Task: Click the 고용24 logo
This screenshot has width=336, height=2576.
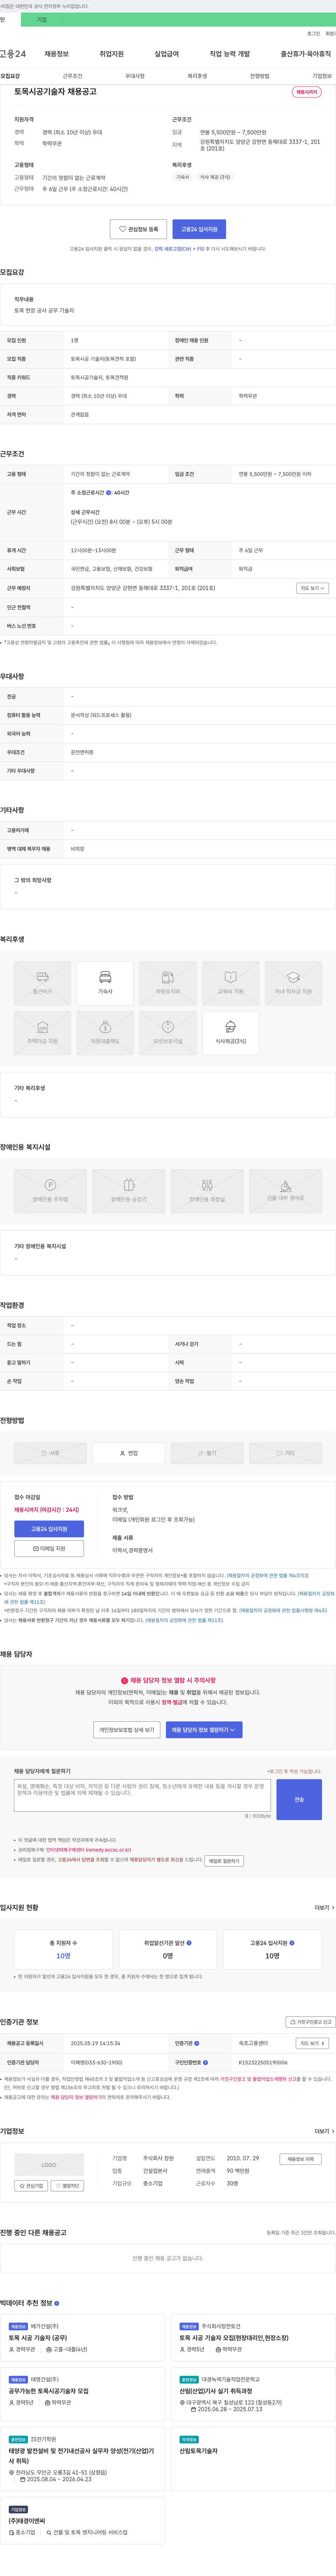Action: pyautogui.click(x=13, y=54)
